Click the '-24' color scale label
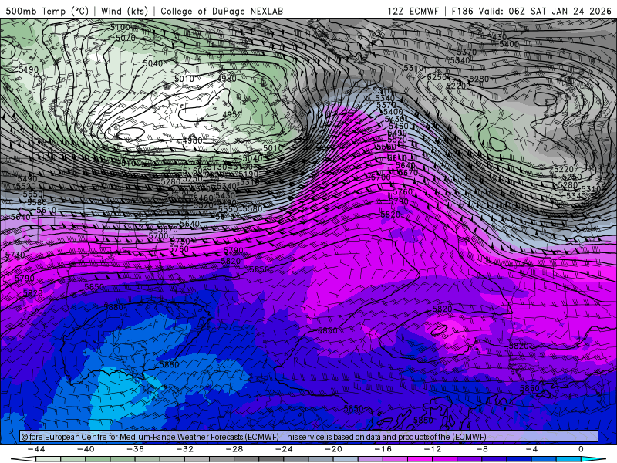617x463 pixels. (x=284, y=449)
